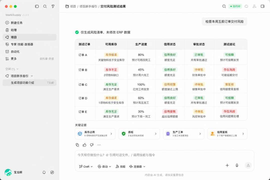Image resolution: width=270 pixels, height=180 pixels.
Task: Expand 信用复核 card arrow
Action: pyautogui.click(x=243, y=134)
